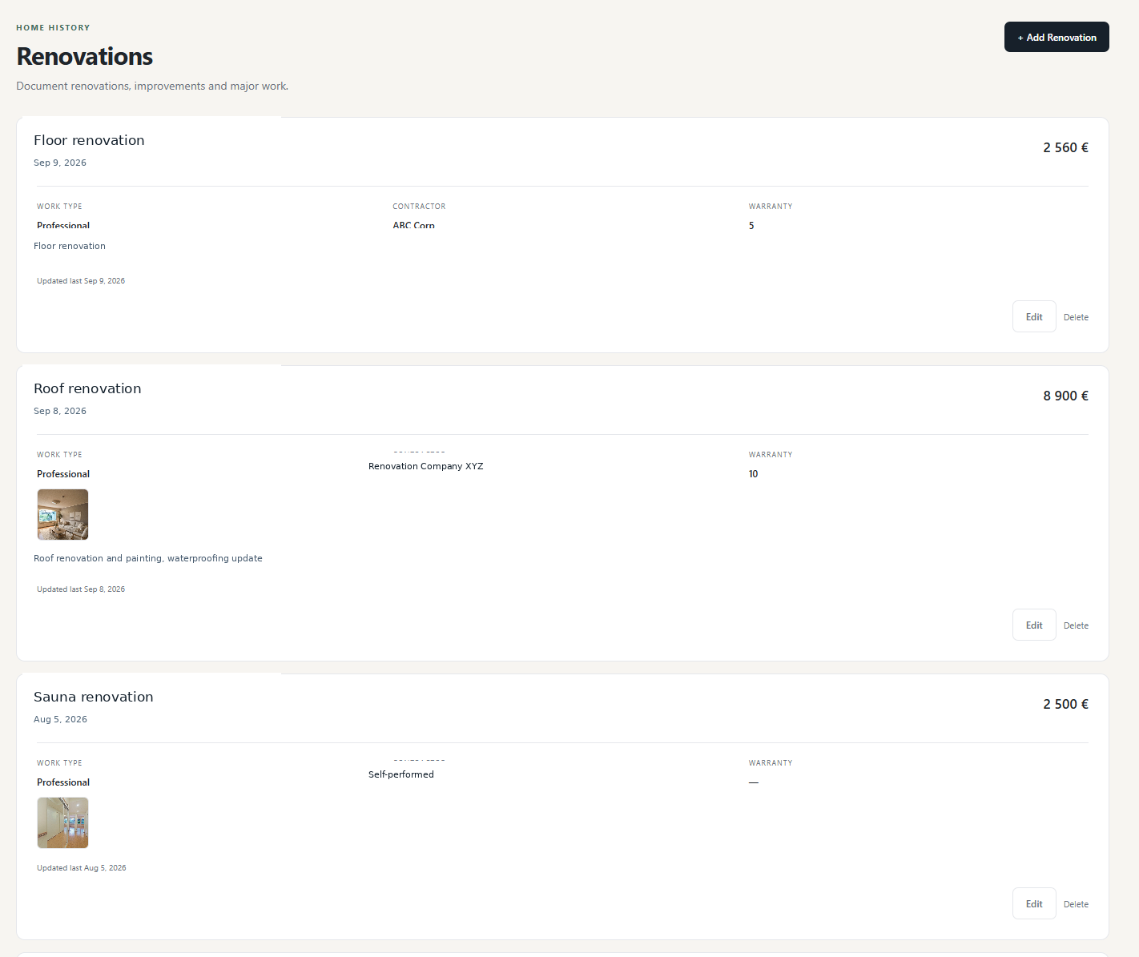Click the 2 560 € cost value
The width and height of the screenshot is (1139, 957).
pos(1065,147)
